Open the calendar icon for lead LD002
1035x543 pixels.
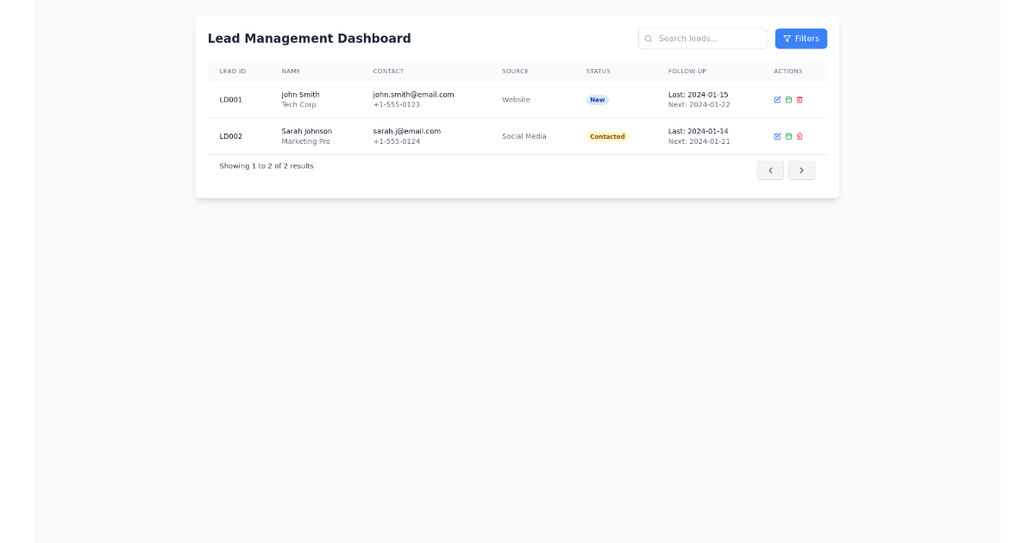tap(789, 136)
